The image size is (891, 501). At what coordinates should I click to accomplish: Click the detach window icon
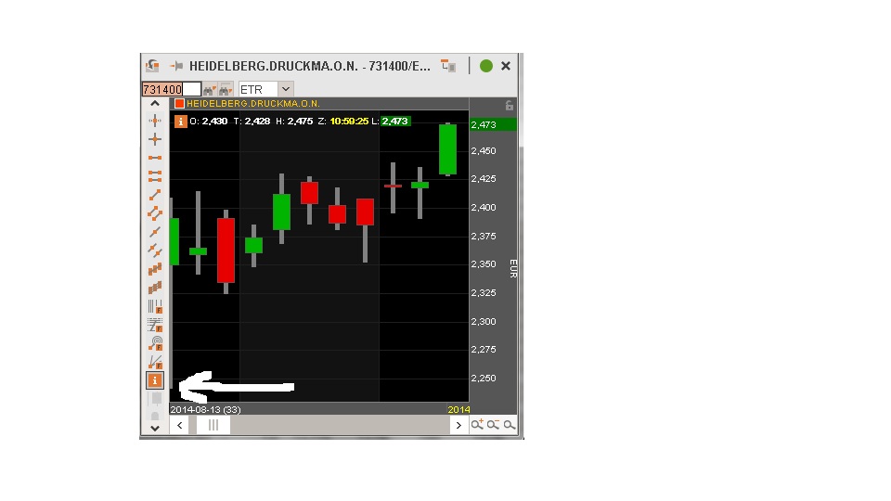click(x=448, y=66)
